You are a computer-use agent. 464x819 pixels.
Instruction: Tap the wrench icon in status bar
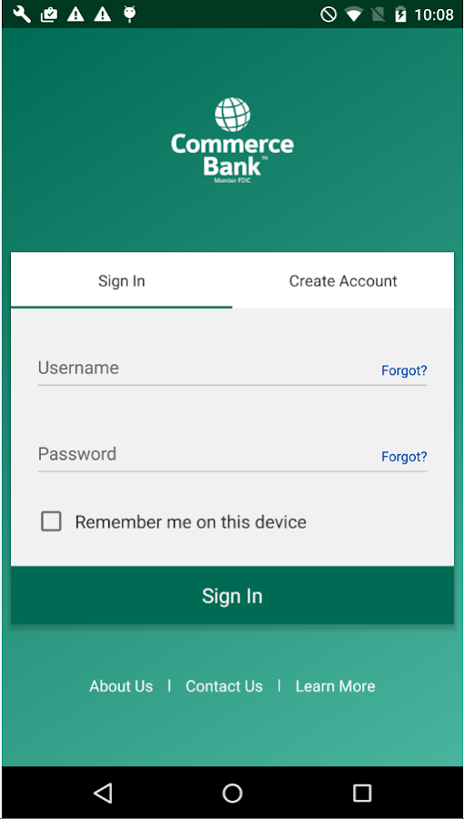pos(22,15)
